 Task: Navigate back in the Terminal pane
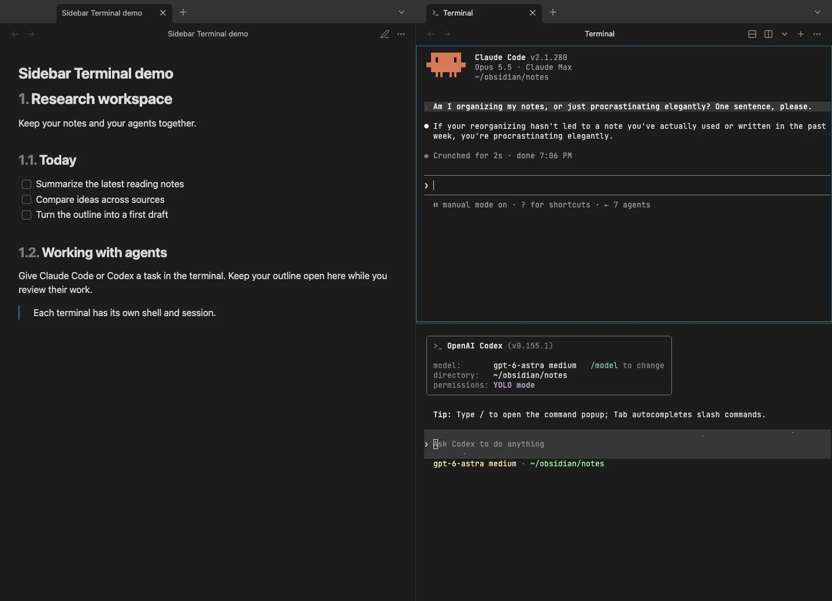[431, 34]
